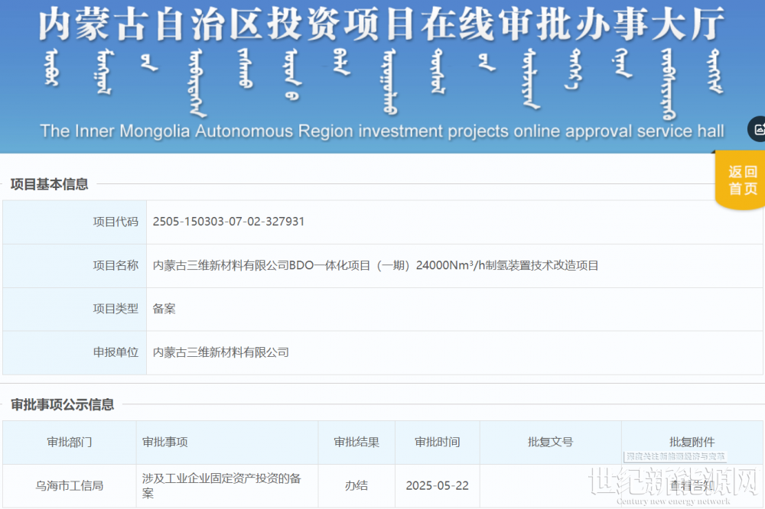
Task: Click the approval date 2025-05-22
Action: pos(437,485)
